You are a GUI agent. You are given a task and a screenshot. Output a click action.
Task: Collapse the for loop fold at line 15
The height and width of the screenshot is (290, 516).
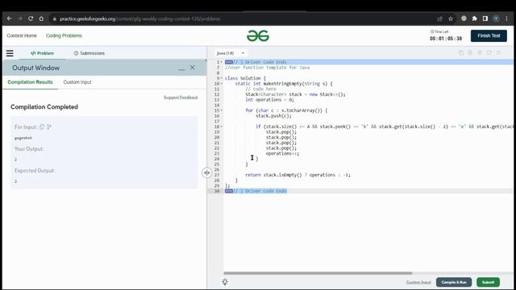click(x=222, y=110)
